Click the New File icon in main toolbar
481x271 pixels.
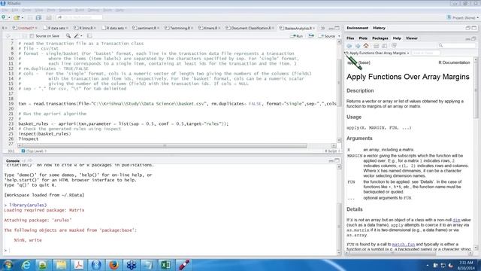tap(4, 17)
